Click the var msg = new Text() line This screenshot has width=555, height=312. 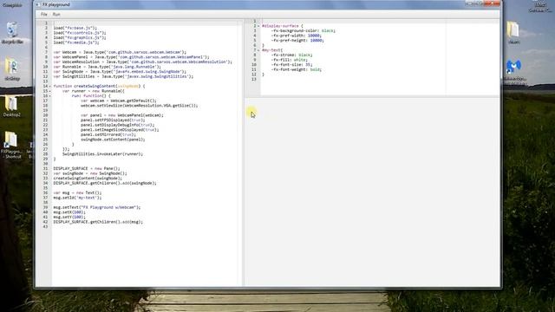(x=77, y=192)
